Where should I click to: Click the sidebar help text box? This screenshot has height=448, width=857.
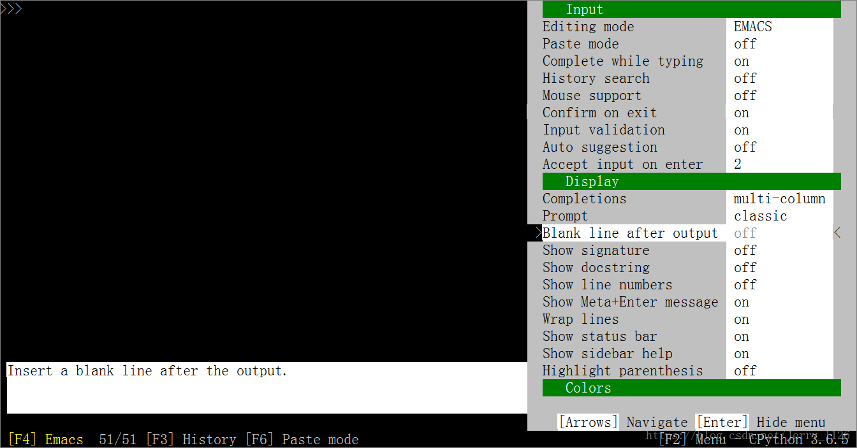pyautogui.click(x=267, y=388)
